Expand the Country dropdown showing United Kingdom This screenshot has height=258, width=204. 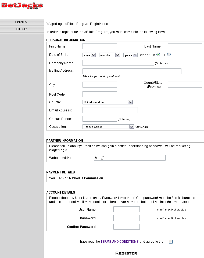pos(108,102)
